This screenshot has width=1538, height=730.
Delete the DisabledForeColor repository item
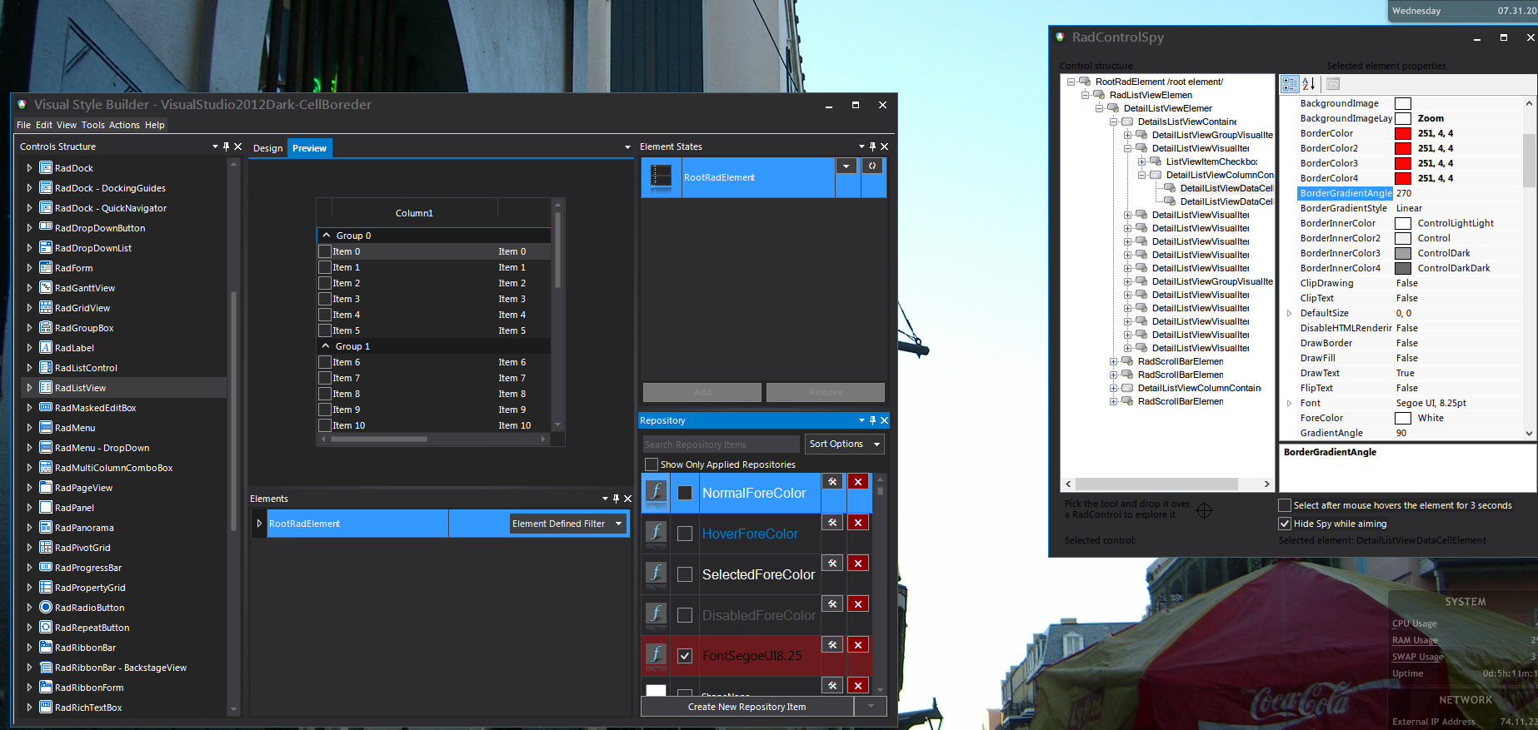[858, 604]
